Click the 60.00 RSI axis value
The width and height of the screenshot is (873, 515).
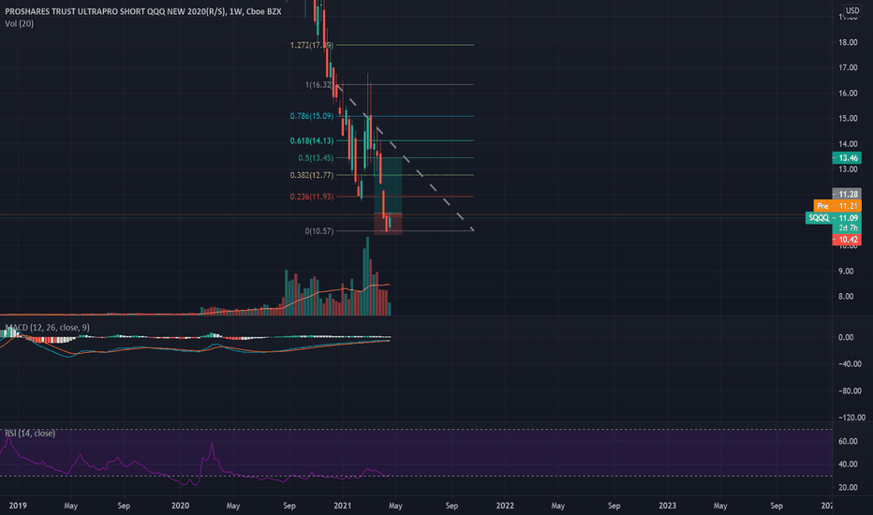coord(848,442)
